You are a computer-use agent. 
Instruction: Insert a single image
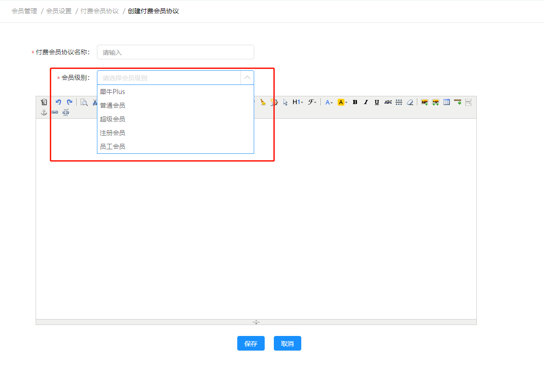424,102
